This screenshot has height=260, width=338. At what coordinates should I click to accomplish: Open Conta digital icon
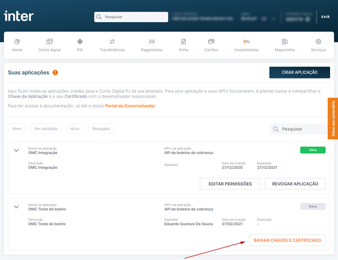tap(49, 41)
